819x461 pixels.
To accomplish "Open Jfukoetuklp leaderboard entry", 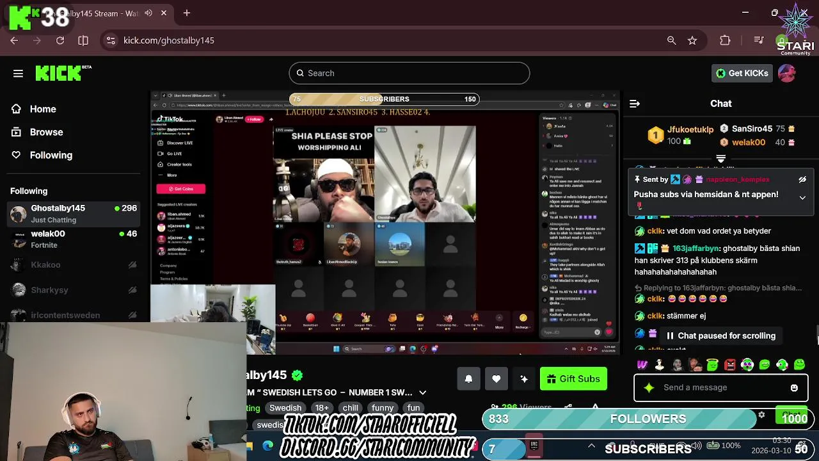I will [681, 134].
